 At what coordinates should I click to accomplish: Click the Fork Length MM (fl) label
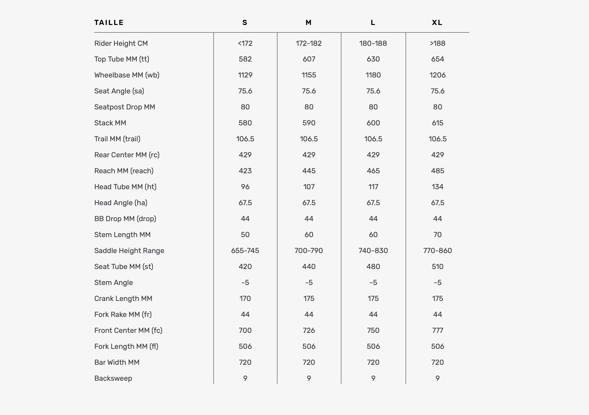click(126, 347)
